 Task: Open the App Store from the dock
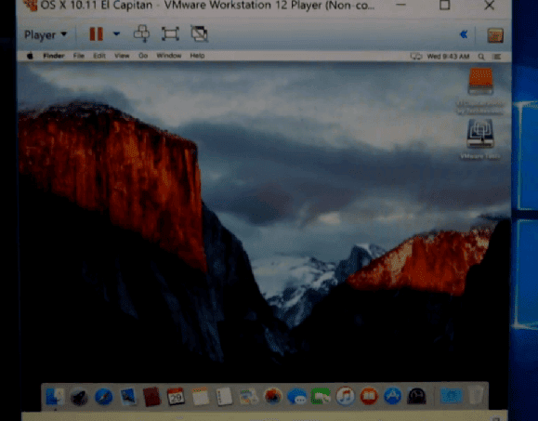[x=393, y=397]
